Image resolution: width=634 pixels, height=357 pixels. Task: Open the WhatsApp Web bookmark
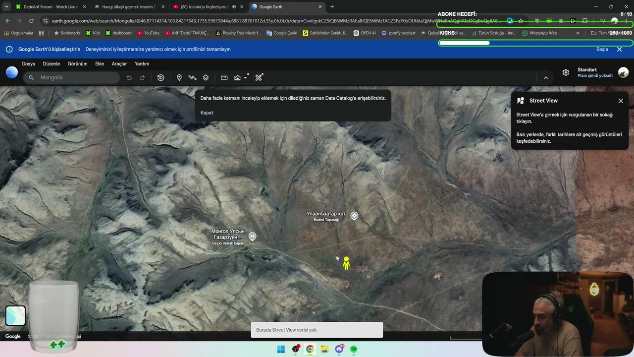coord(539,33)
